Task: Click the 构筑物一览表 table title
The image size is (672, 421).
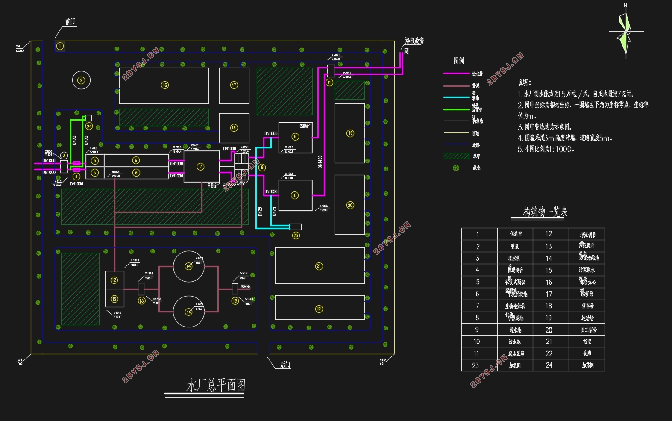Action: pyautogui.click(x=545, y=212)
